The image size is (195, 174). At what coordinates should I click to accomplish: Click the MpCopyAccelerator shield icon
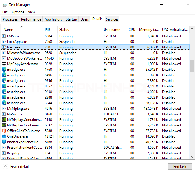click(x=4, y=64)
